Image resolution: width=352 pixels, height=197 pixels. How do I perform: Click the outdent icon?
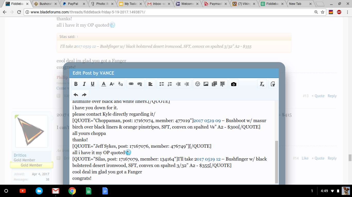(178, 84)
